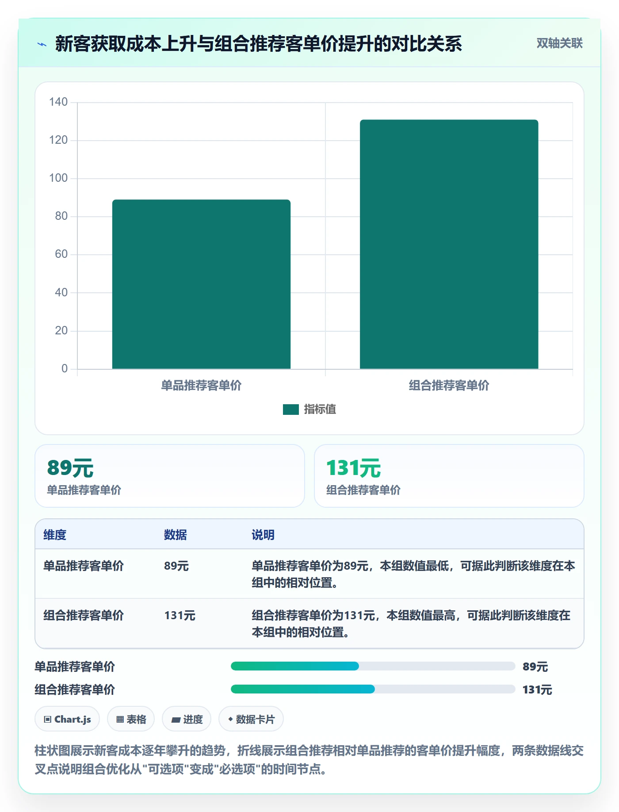Click the lightning icon beside the title

coord(42,44)
